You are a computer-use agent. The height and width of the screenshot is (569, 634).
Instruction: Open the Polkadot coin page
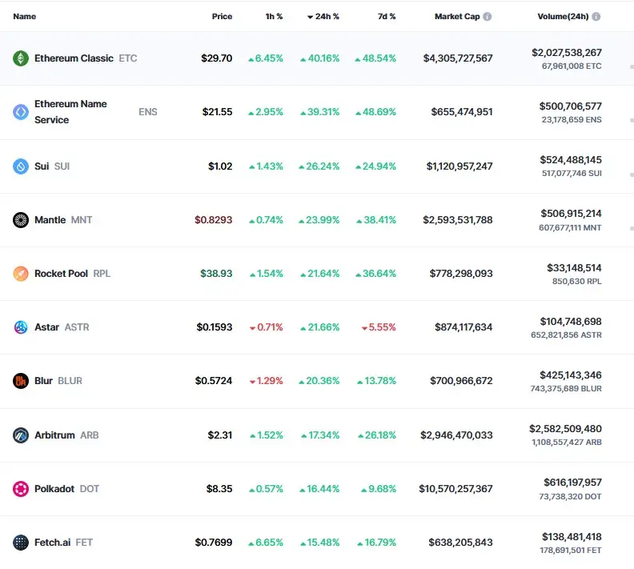click(x=54, y=489)
